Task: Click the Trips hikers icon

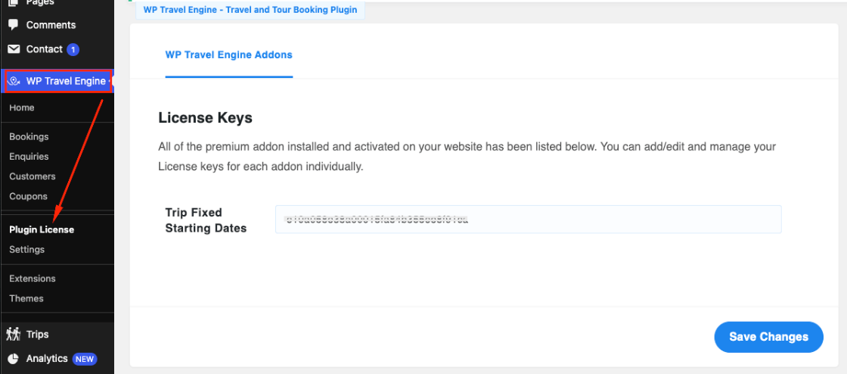Action: coord(14,335)
